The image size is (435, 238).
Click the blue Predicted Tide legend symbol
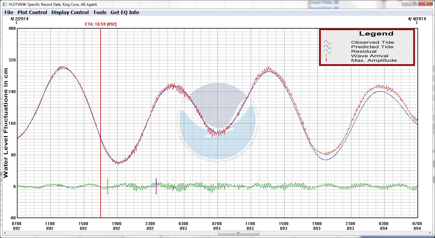pos(328,47)
